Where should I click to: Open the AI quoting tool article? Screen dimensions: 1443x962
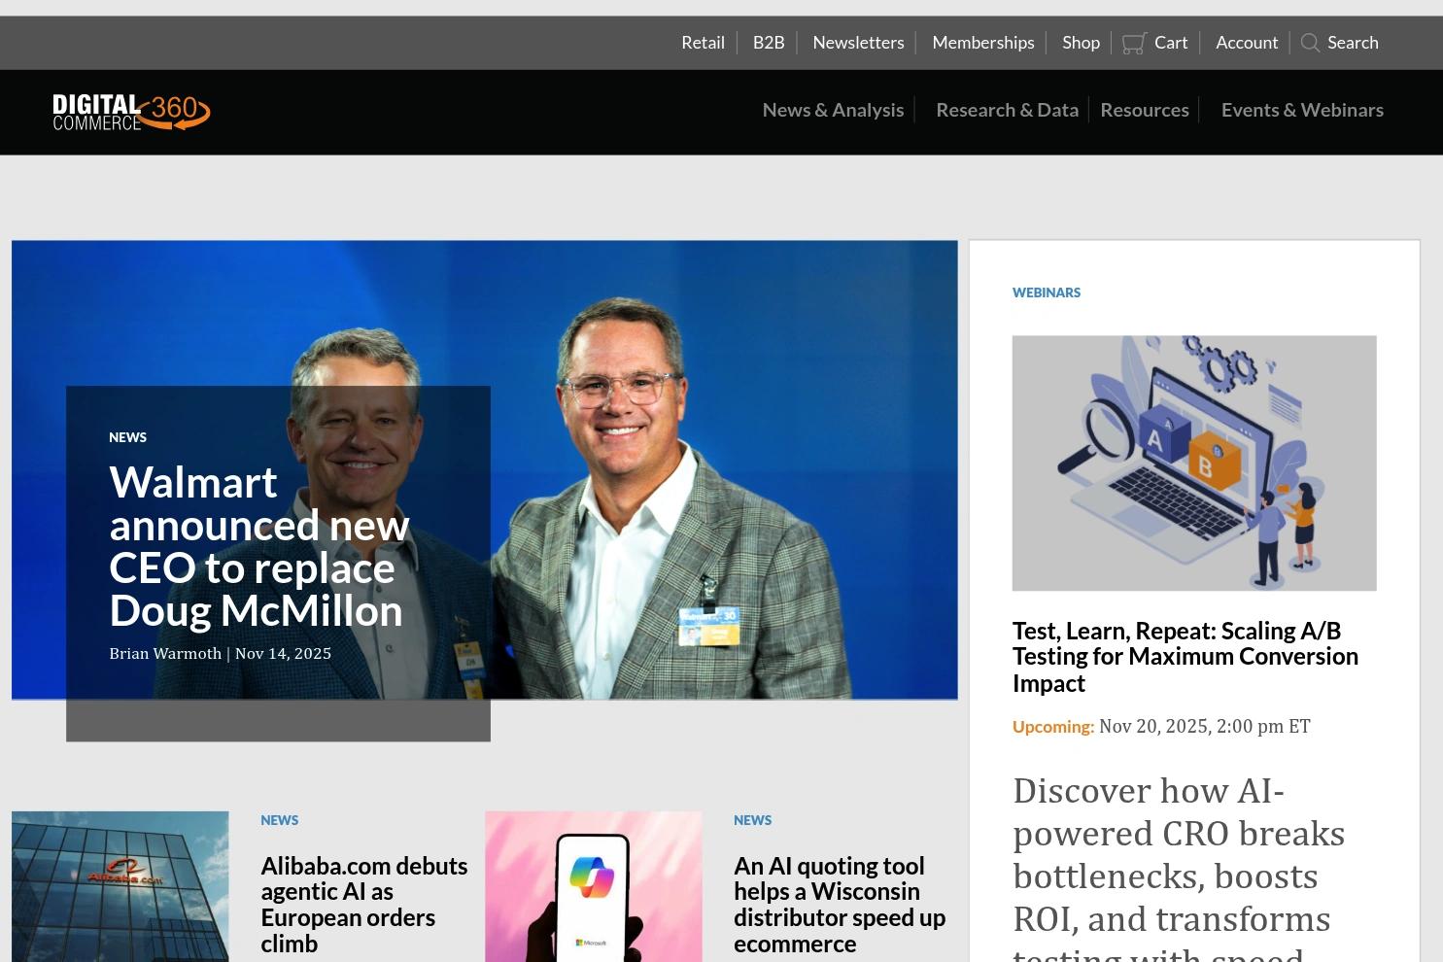pos(839,903)
